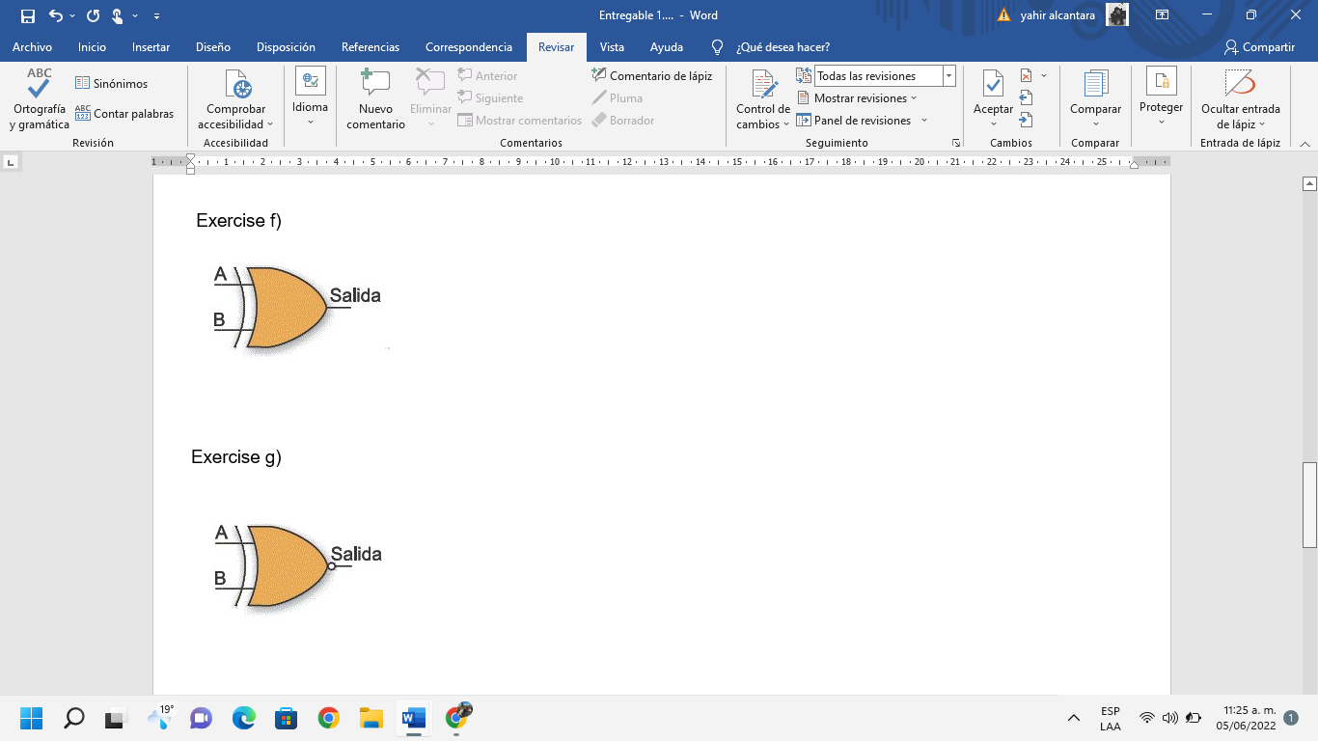
Task: Collapse the ribbon with the chevron
Action: coord(1305,143)
